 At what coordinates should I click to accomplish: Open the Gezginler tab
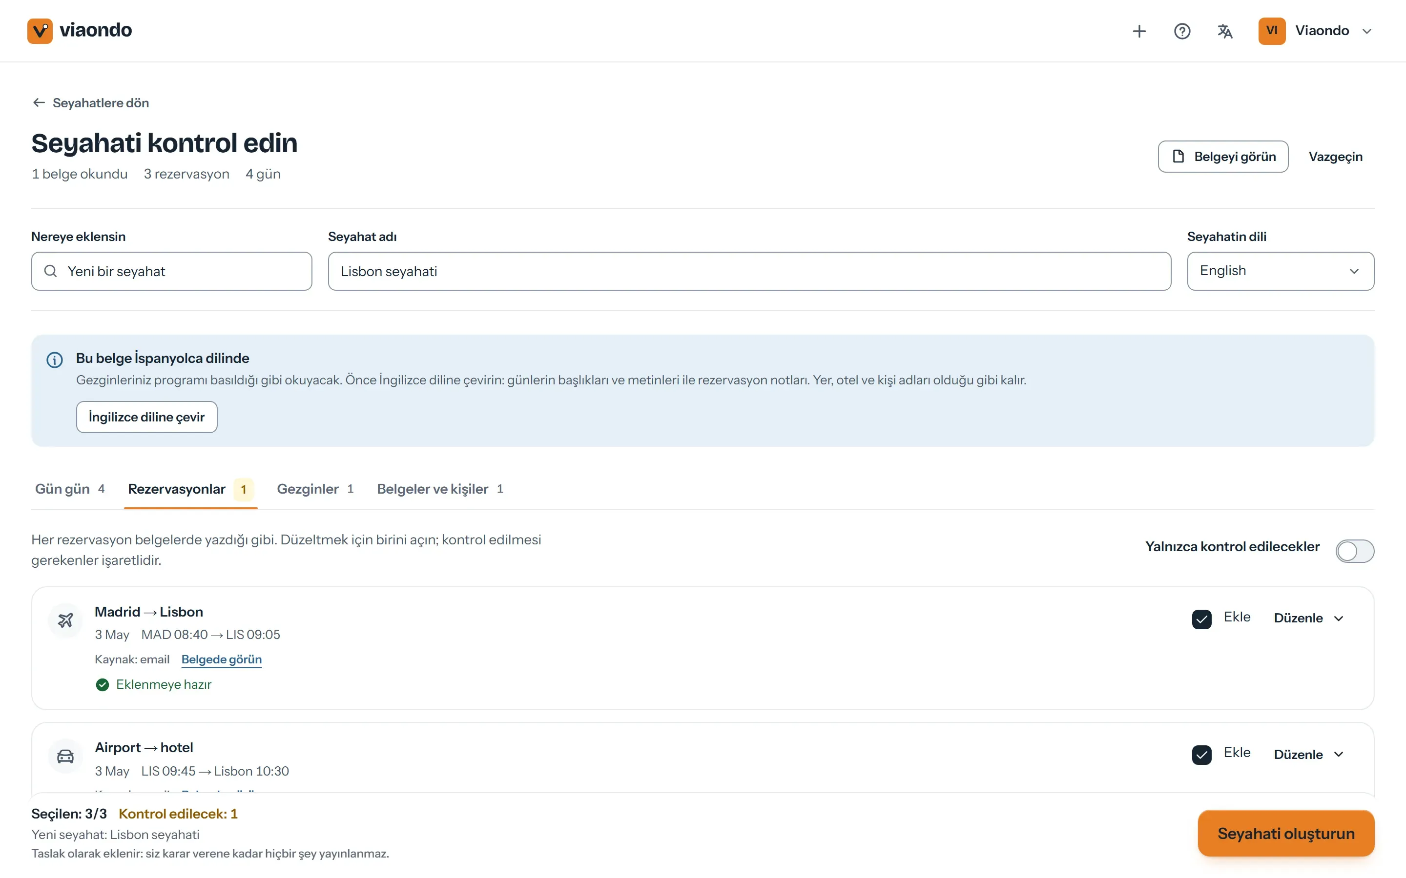[315, 489]
